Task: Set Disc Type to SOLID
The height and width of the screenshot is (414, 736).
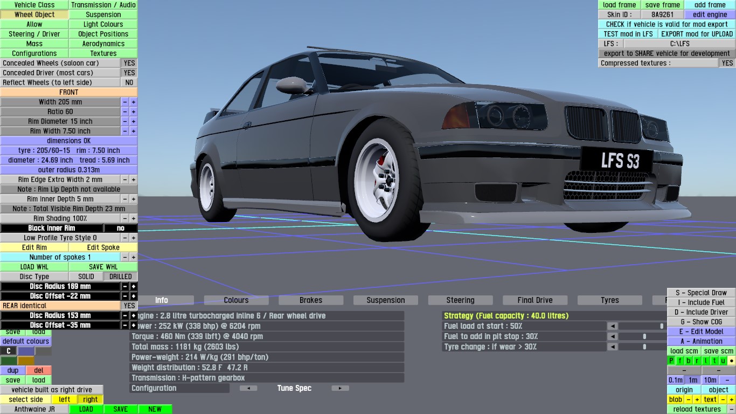Action: pos(86,277)
